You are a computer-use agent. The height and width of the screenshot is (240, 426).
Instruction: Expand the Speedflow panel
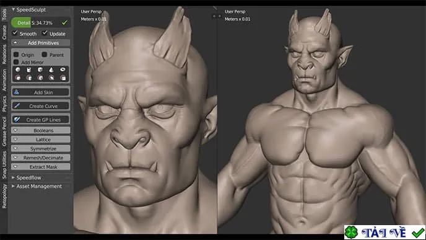tap(26, 177)
